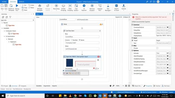This screenshot has width=175, height=98.
Task: Click the Paste command
Action: point(24,10)
